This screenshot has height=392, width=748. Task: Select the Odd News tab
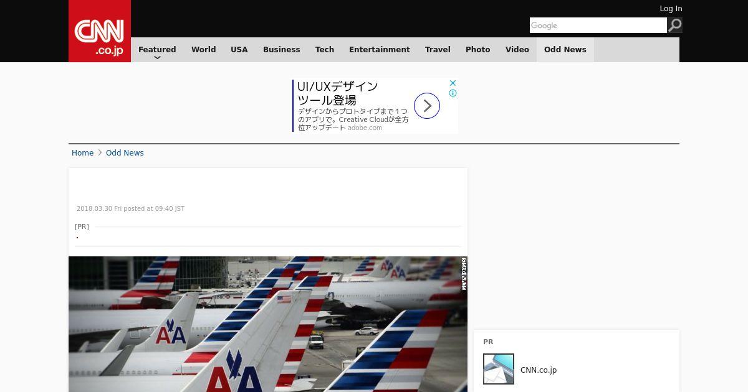(x=565, y=50)
